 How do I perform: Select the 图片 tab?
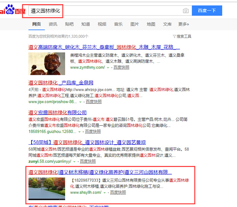134,24
